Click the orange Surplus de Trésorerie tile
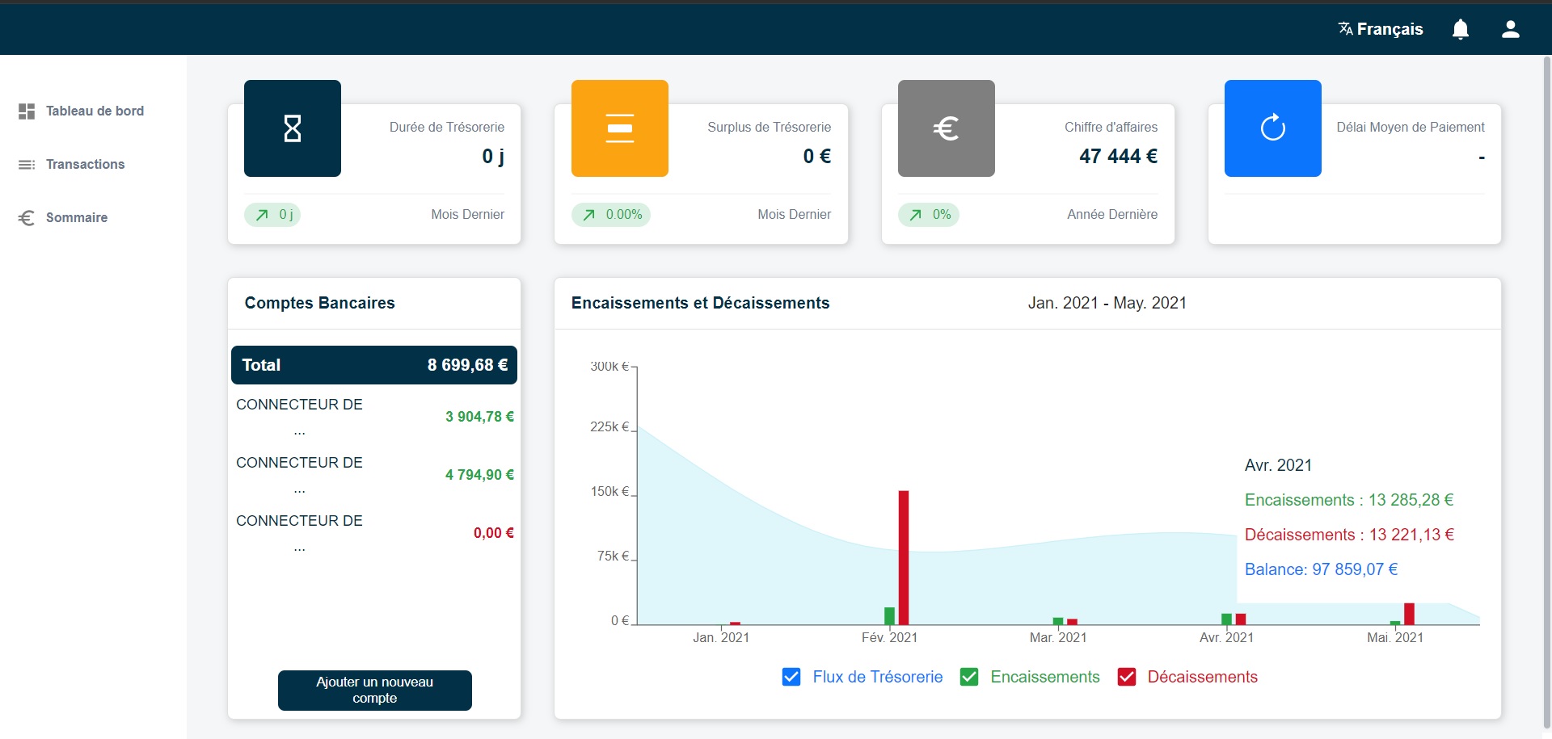 (x=620, y=128)
